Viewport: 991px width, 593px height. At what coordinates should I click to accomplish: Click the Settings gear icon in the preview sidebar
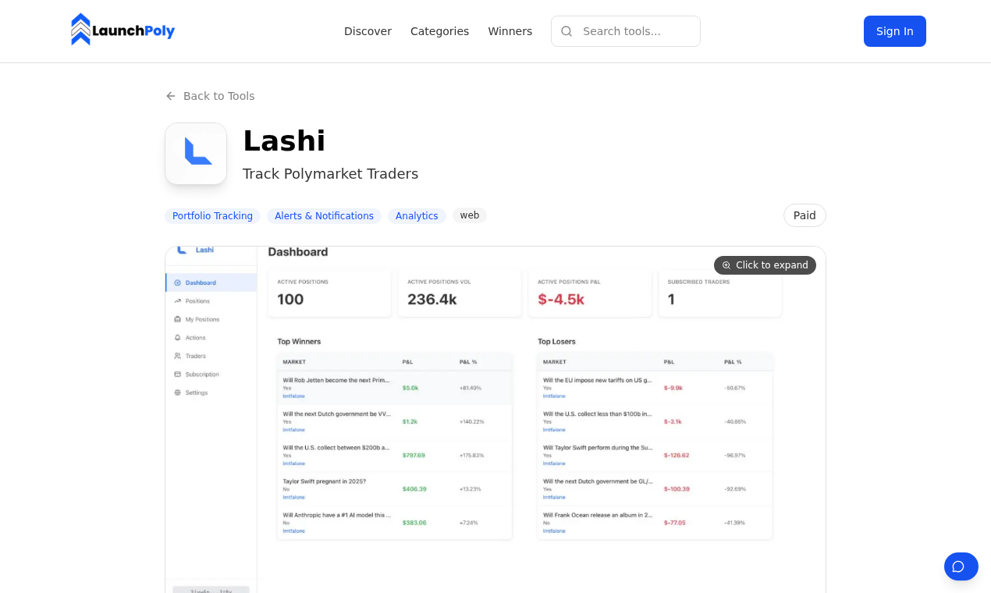tap(177, 392)
